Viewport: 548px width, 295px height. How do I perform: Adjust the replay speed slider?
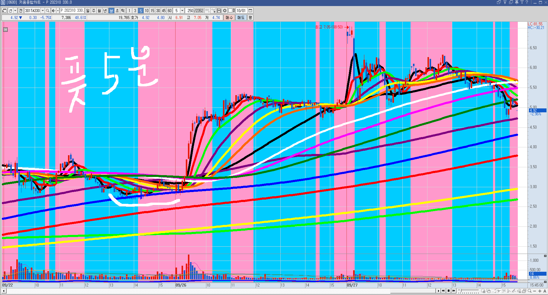[468, 291]
